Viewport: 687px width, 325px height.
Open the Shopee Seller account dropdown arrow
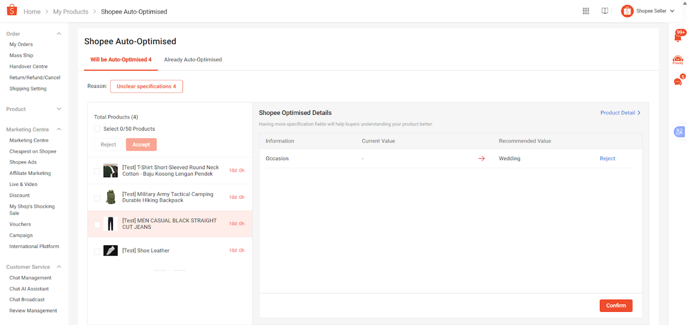point(672,11)
